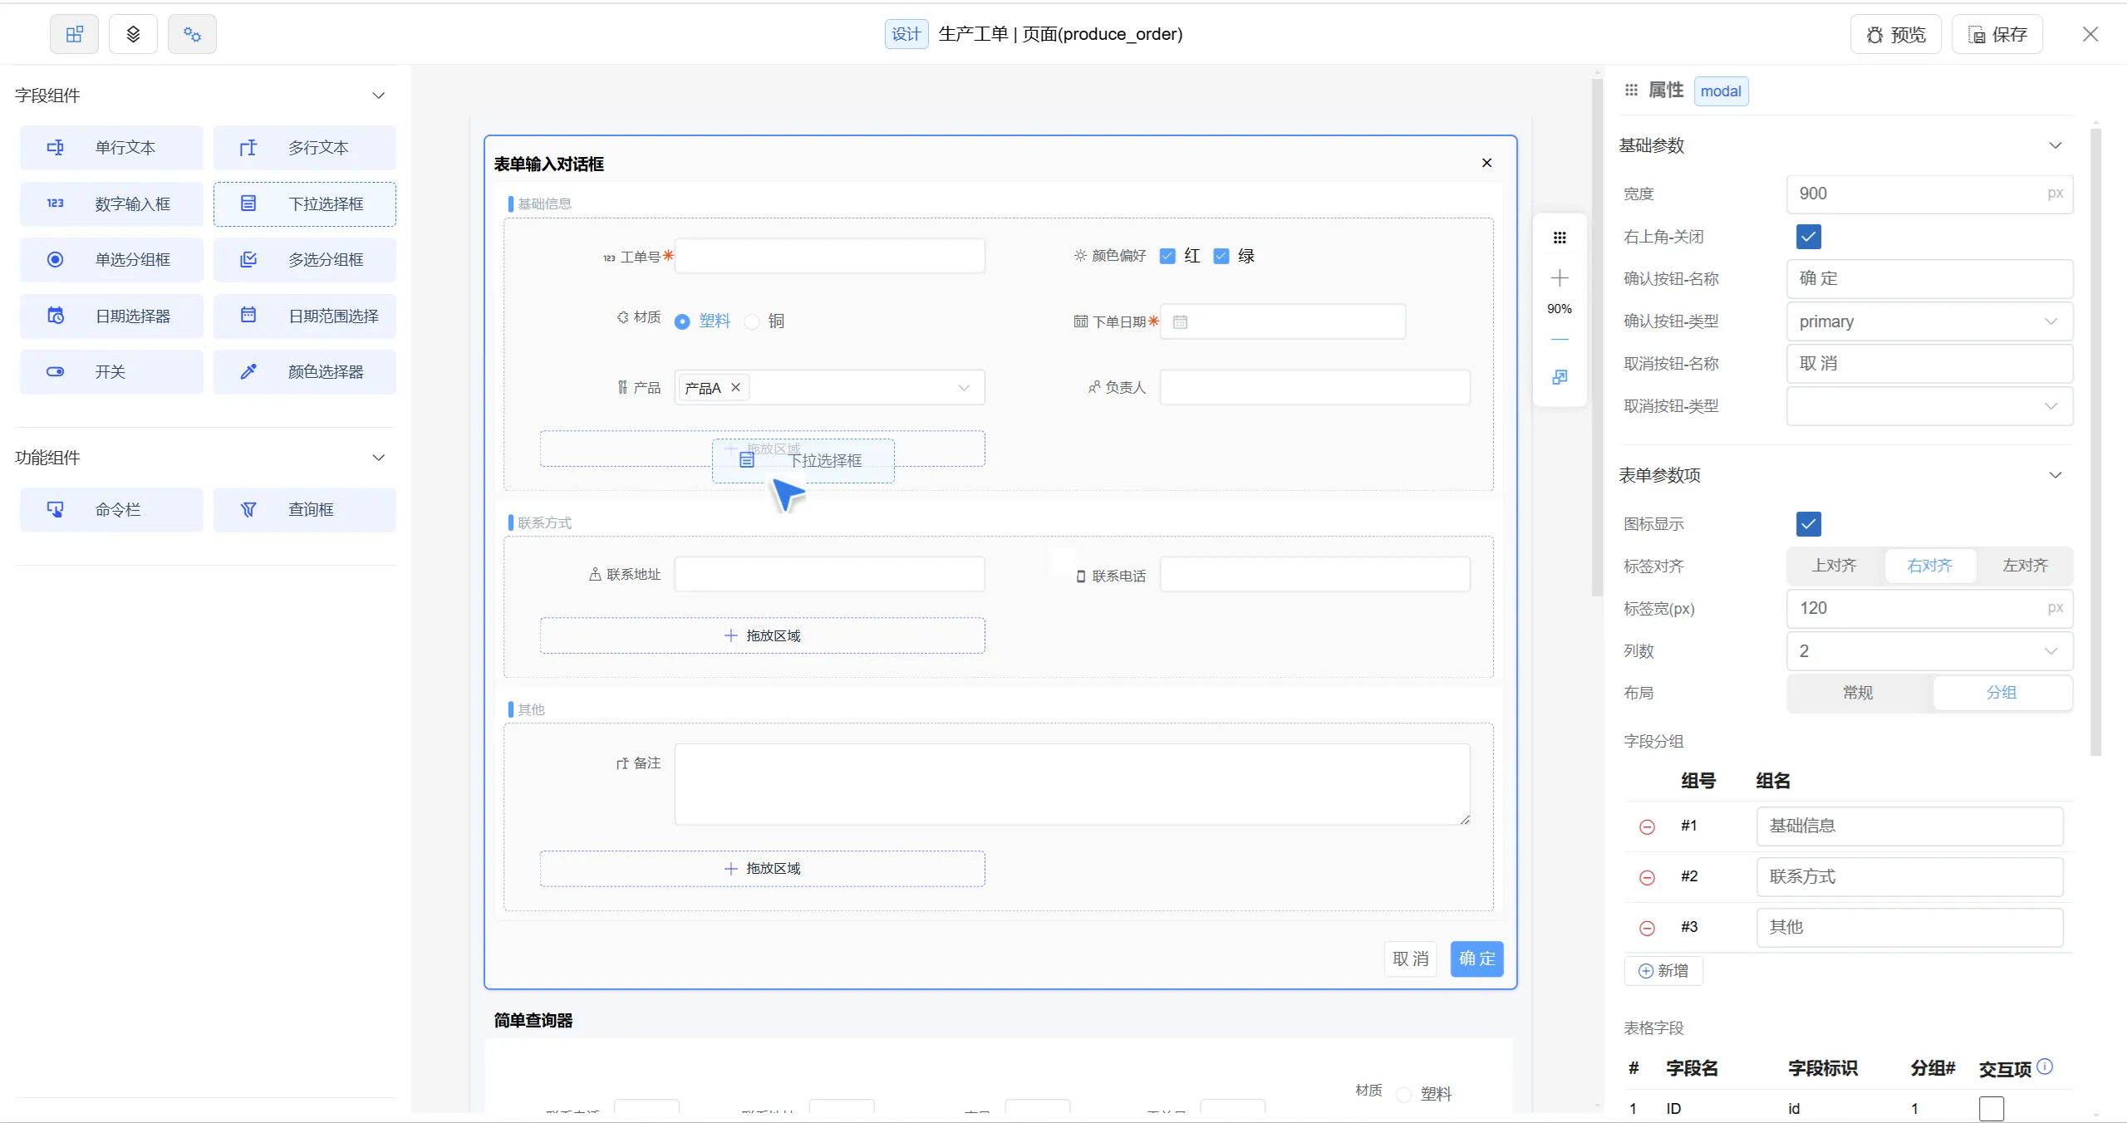Image resolution: width=2127 pixels, height=1123 pixels.
Task: Remove the 产品A tag with its x
Action: tap(735, 387)
